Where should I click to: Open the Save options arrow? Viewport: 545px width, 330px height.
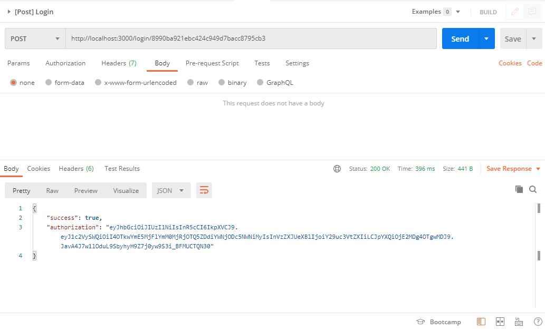point(534,38)
